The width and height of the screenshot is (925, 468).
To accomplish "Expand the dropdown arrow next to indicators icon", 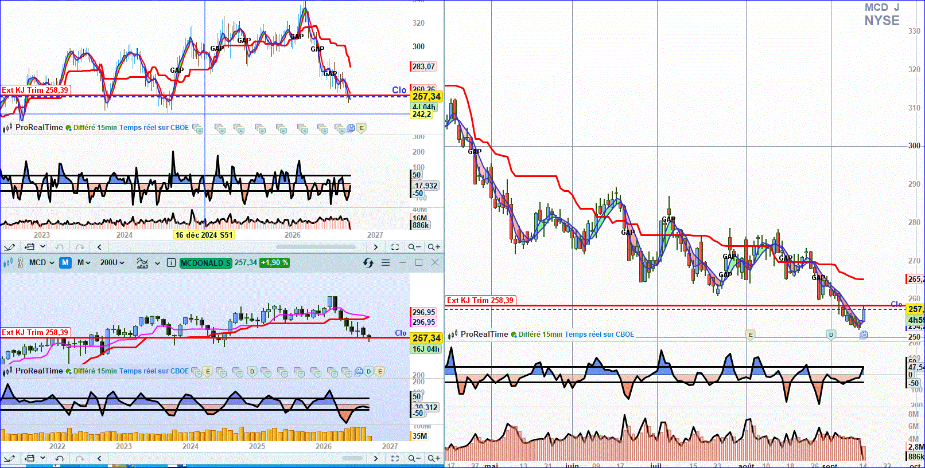I will pyautogui.click(x=157, y=263).
